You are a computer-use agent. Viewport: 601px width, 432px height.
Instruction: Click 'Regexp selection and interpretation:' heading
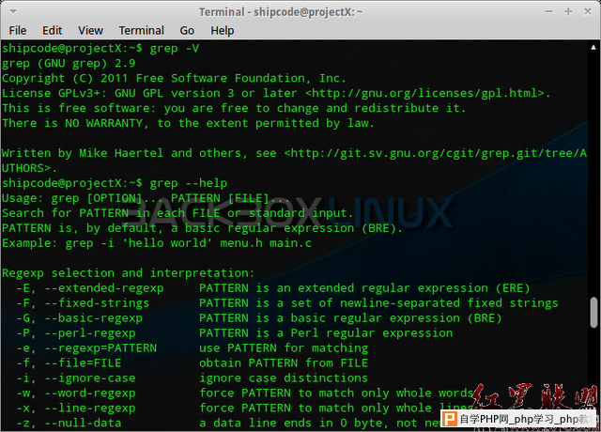pos(129,273)
